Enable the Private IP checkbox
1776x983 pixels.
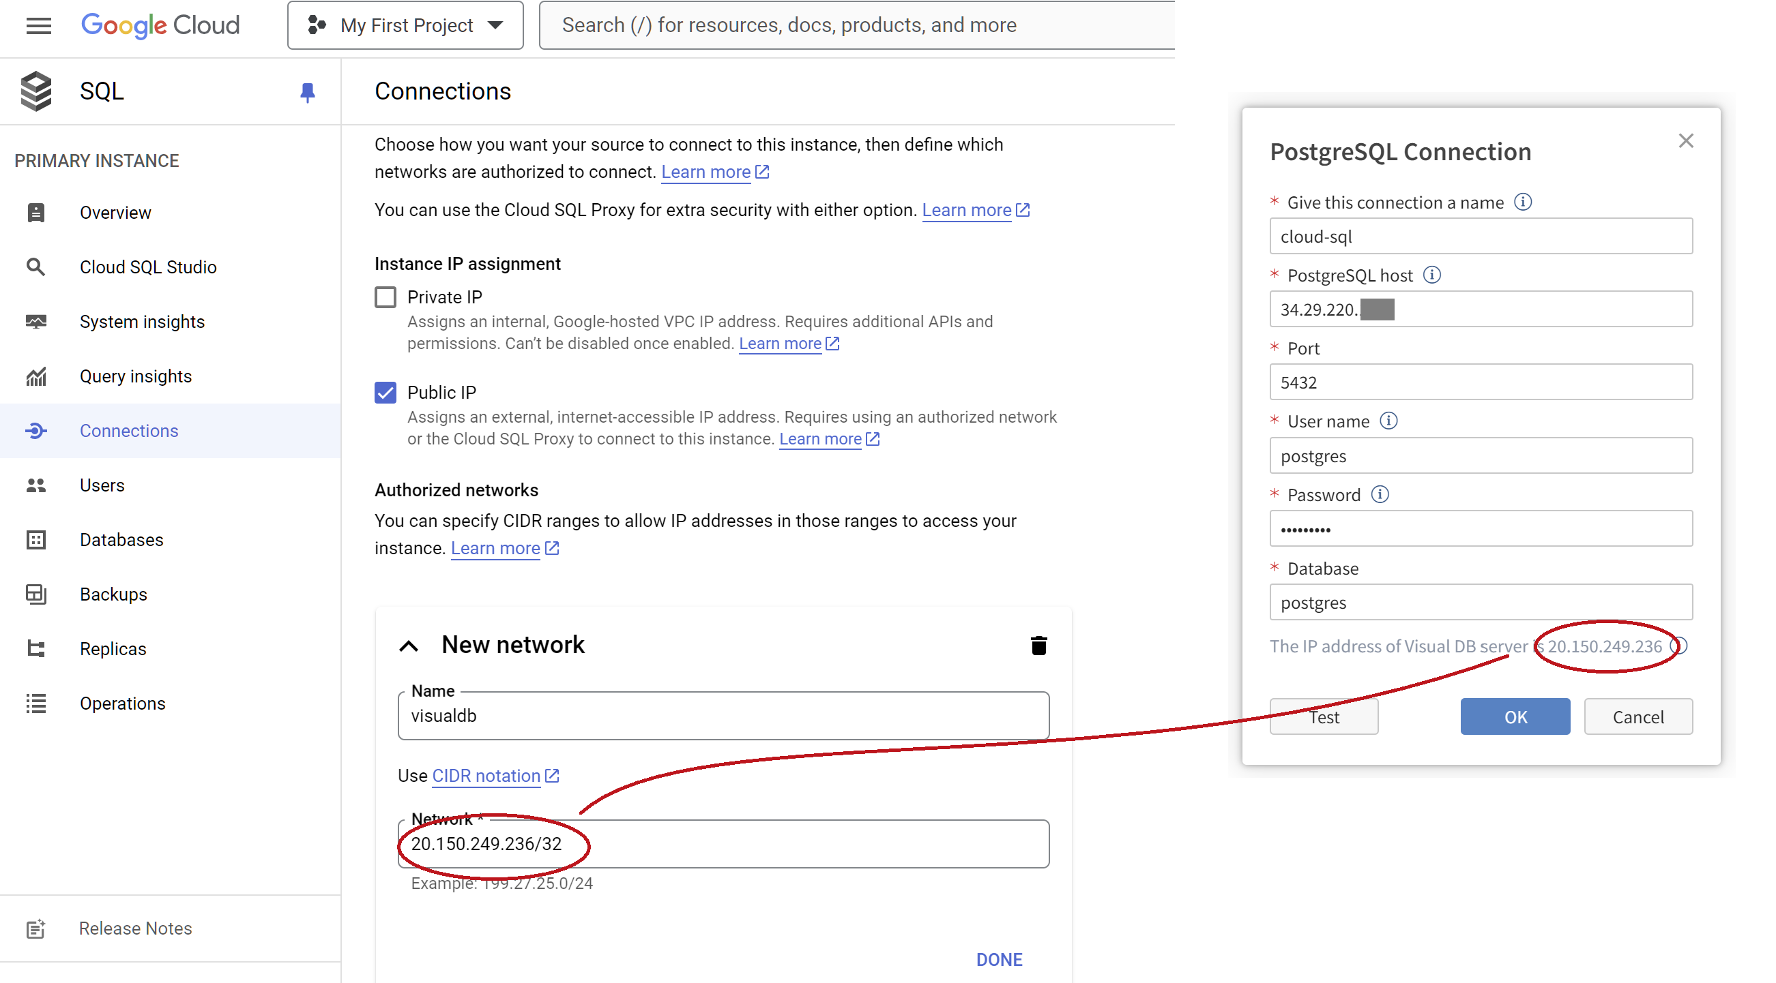pos(385,297)
